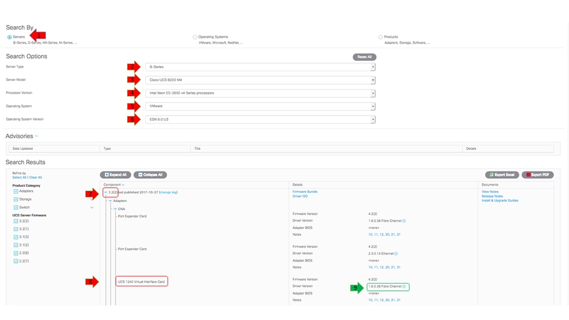Click info icon for UCS 1240 Fibre Channel driver
This screenshot has width=569, height=320.
tap(404, 286)
